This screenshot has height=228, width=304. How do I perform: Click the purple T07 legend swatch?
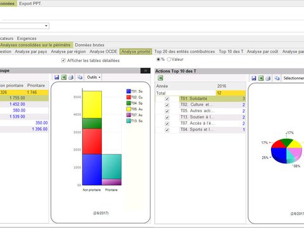point(129,115)
